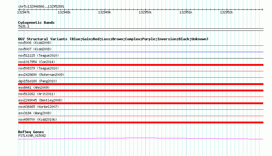
Task: Click the 5q31.1 cytogenetic band label
Action: point(24,26)
